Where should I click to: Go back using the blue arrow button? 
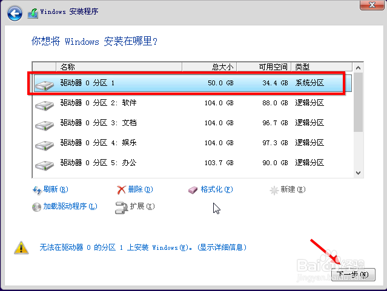click(x=15, y=13)
